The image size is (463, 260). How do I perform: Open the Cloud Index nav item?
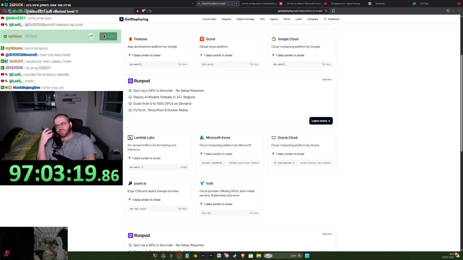coord(209,19)
